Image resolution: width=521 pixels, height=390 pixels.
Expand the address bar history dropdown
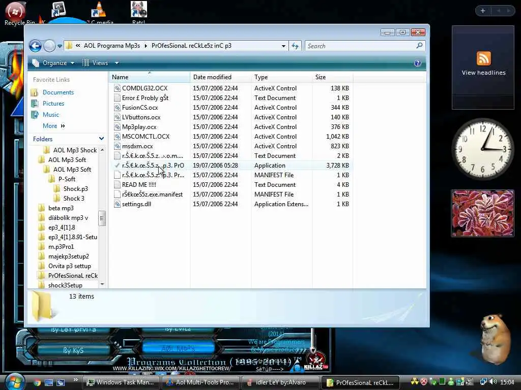pos(283,46)
